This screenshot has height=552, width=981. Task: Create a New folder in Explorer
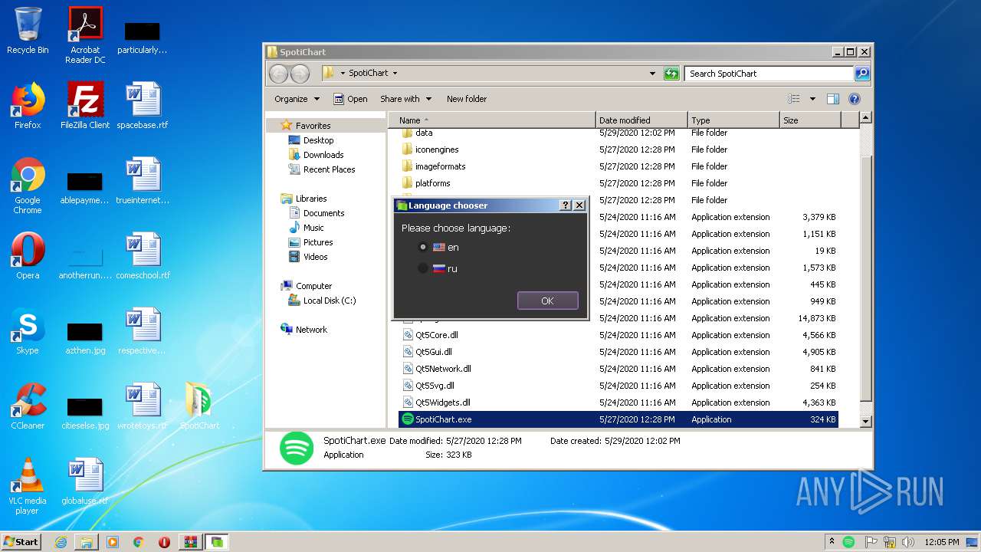coord(467,99)
